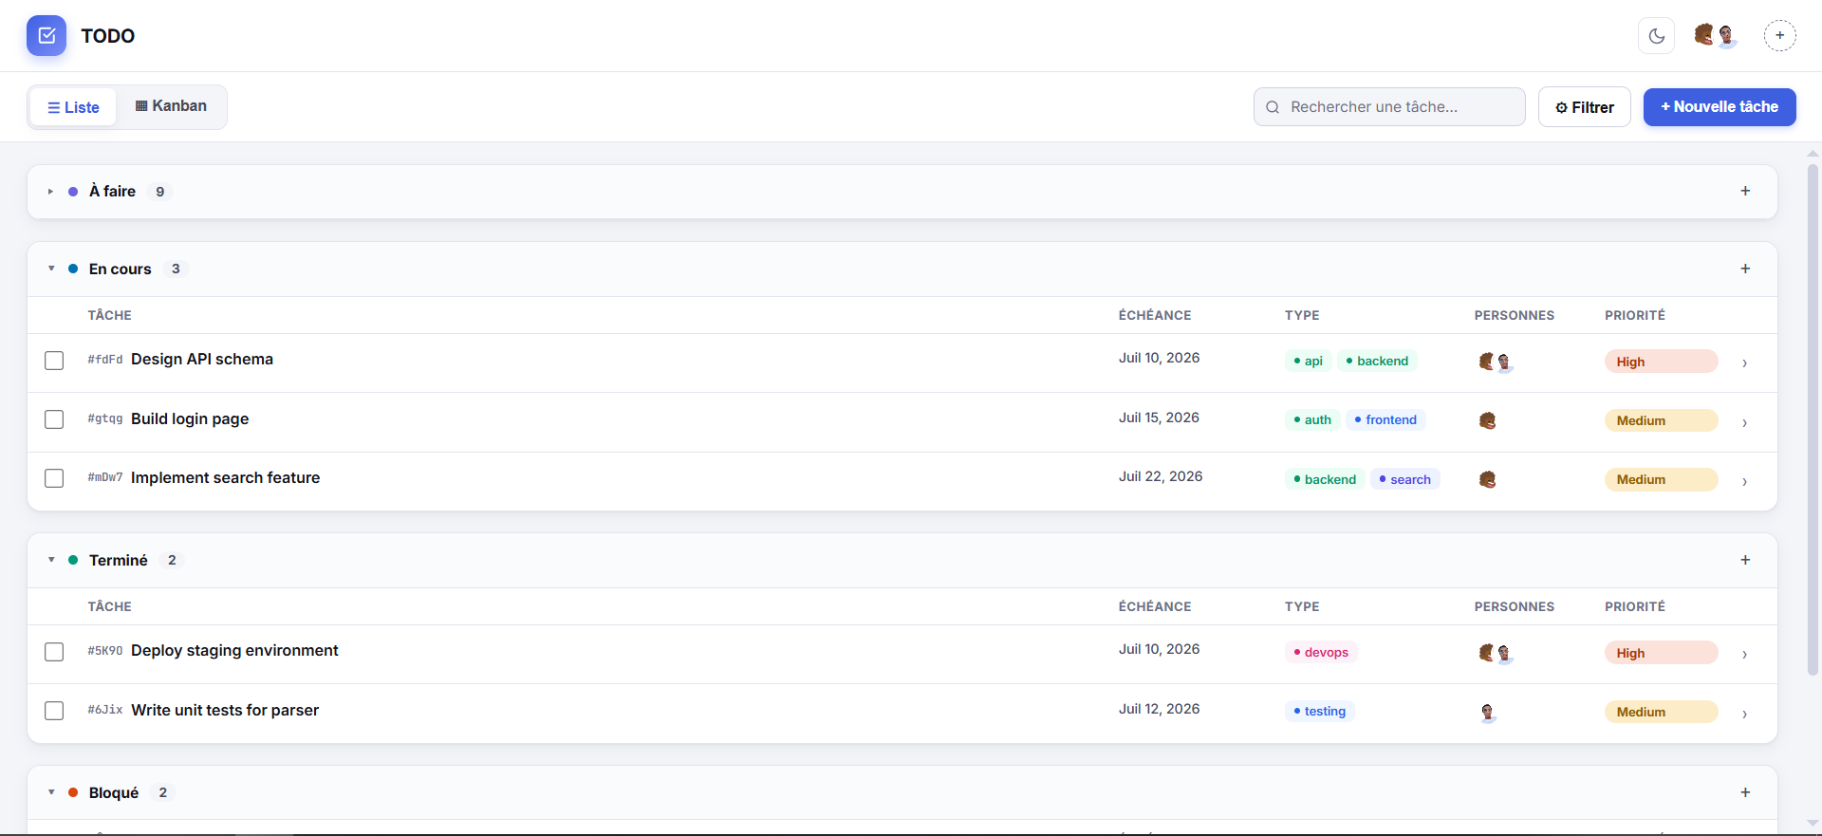The width and height of the screenshot is (1822, 836).
Task: Click the Juil 22, 2026 due date
Action: [x=1160, y=476]
